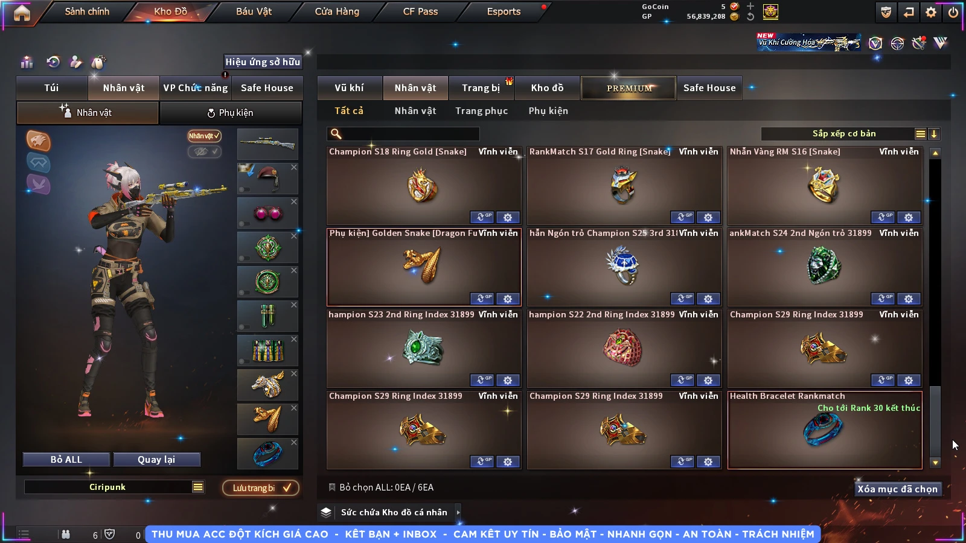
Task: Open the ranking podium icon
Action: [27, 62]
